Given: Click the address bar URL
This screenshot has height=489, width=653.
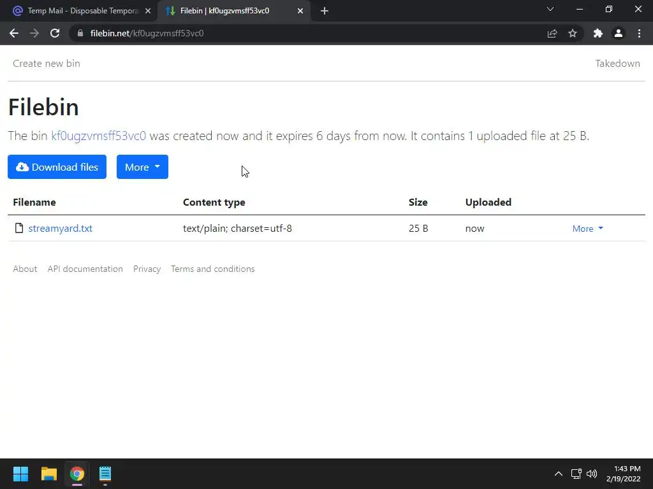Looking at the screenshot, I should pos(147,33).
